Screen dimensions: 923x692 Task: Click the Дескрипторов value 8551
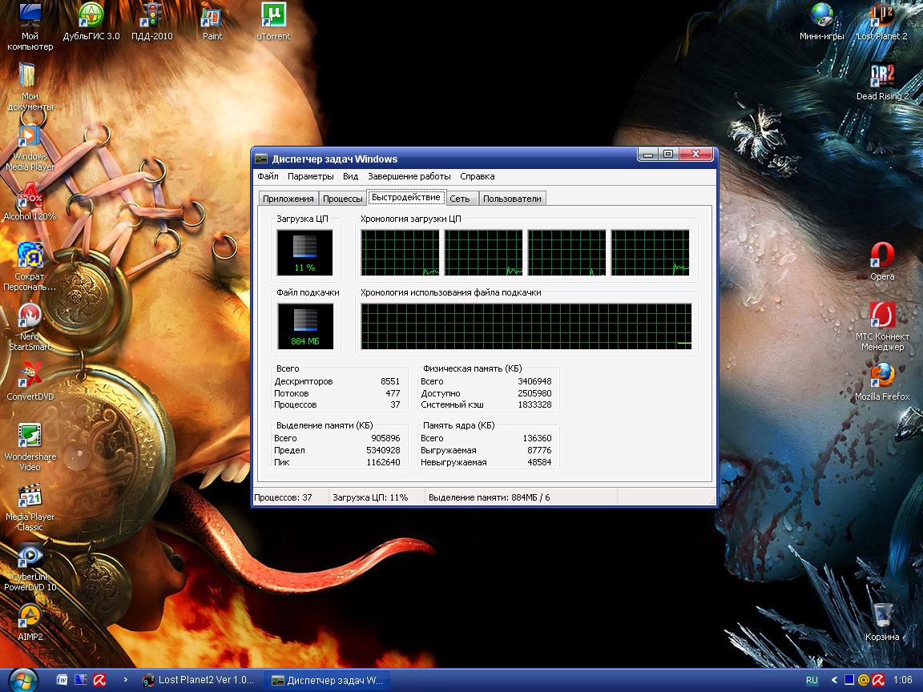390,381
